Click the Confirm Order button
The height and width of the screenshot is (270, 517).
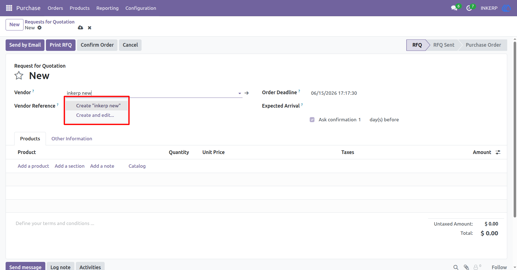tap(97, 45)
